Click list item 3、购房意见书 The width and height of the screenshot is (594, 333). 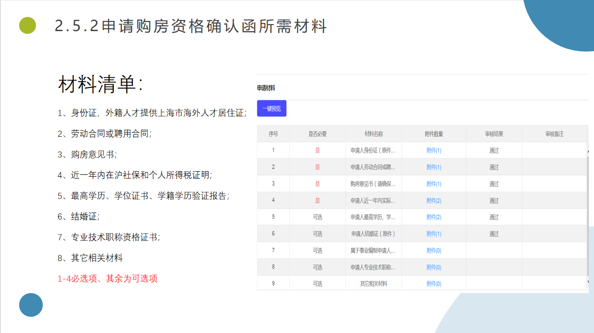(87, 154)
